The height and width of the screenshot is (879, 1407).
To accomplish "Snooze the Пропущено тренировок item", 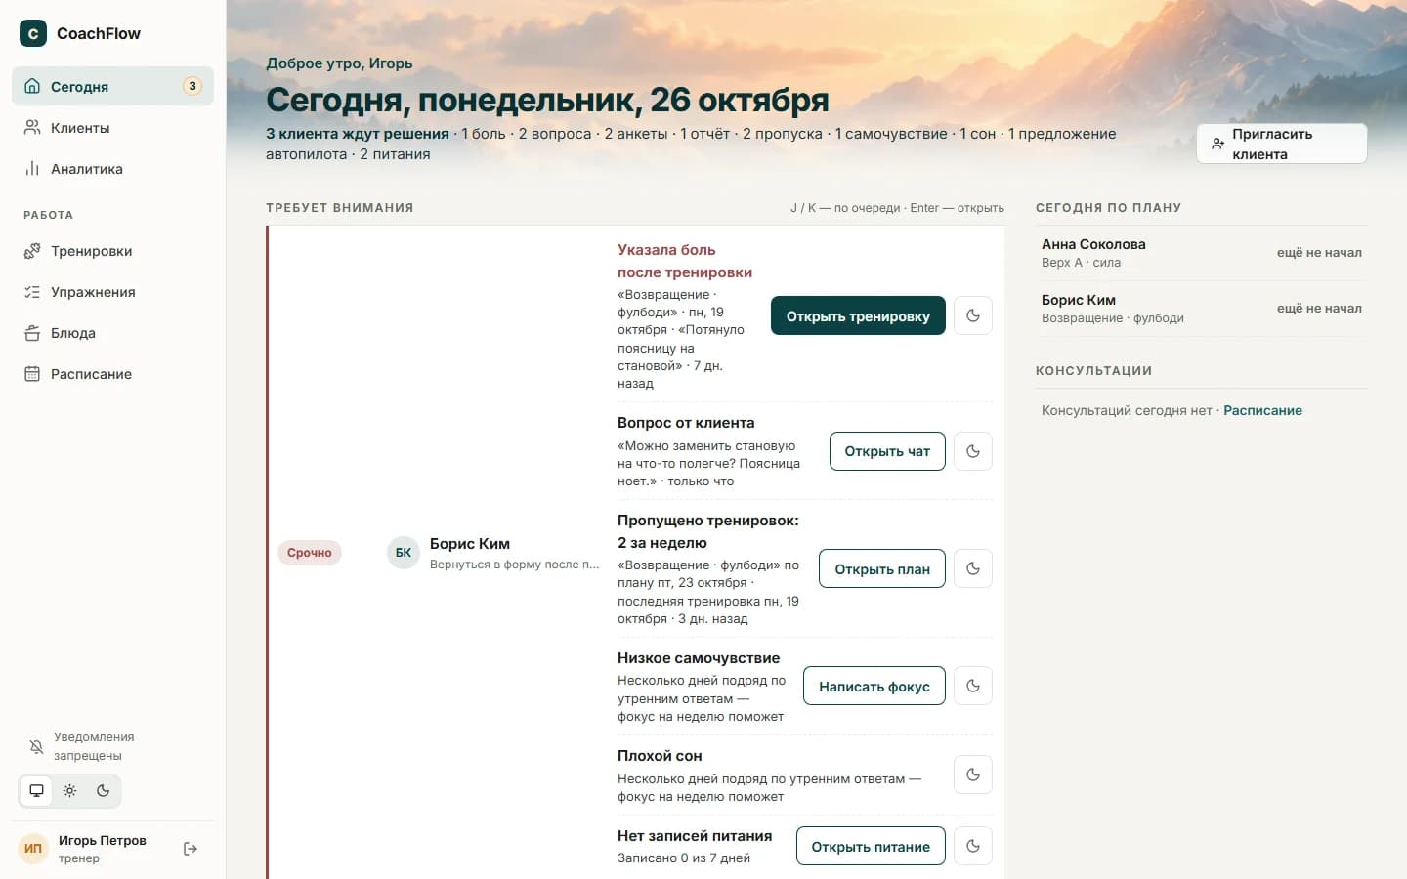I will (973, 568).
